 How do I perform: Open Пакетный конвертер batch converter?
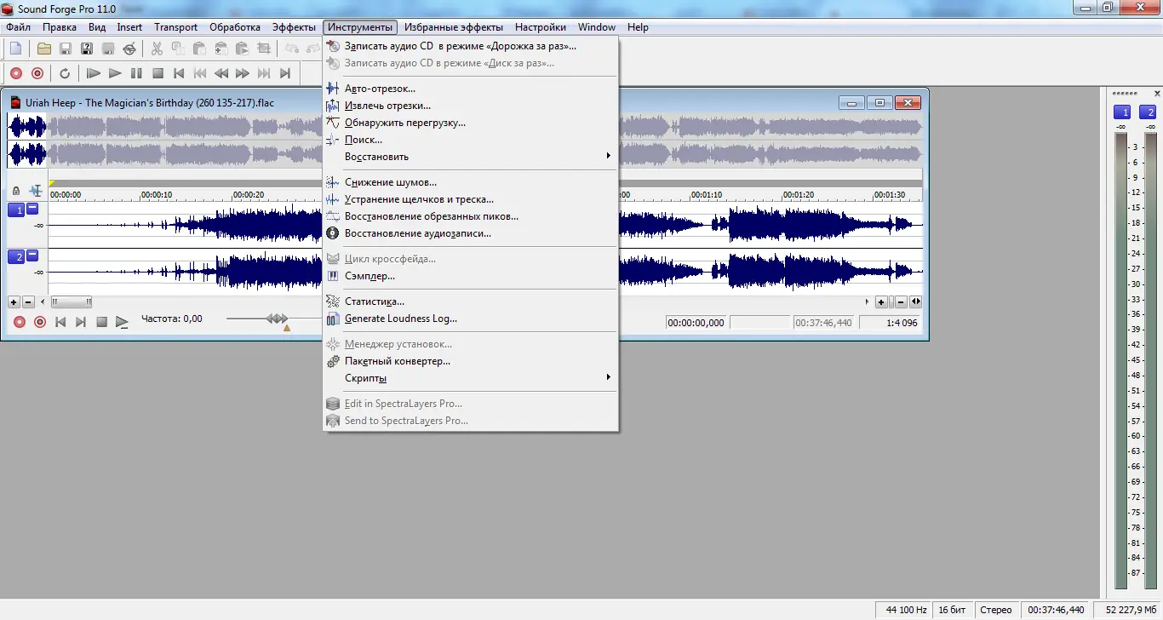[x=471, y=361]
